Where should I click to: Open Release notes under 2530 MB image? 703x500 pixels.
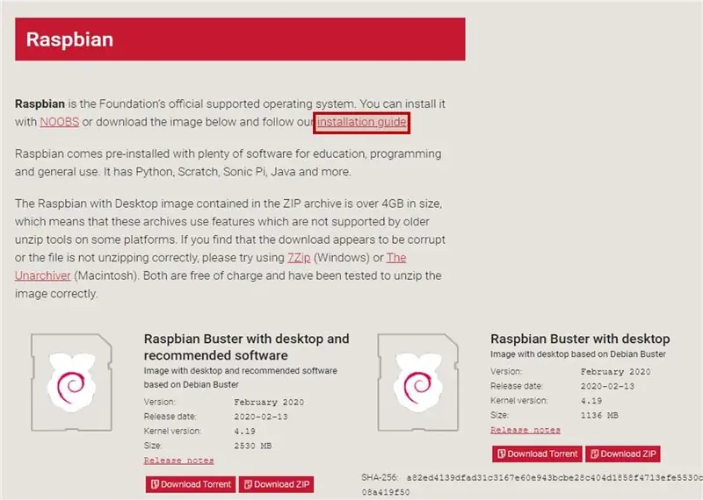coord(178,461)
